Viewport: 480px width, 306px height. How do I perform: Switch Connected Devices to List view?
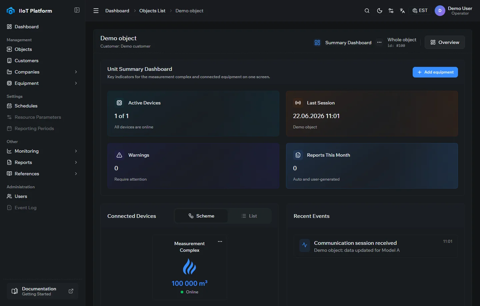[249, 216]
